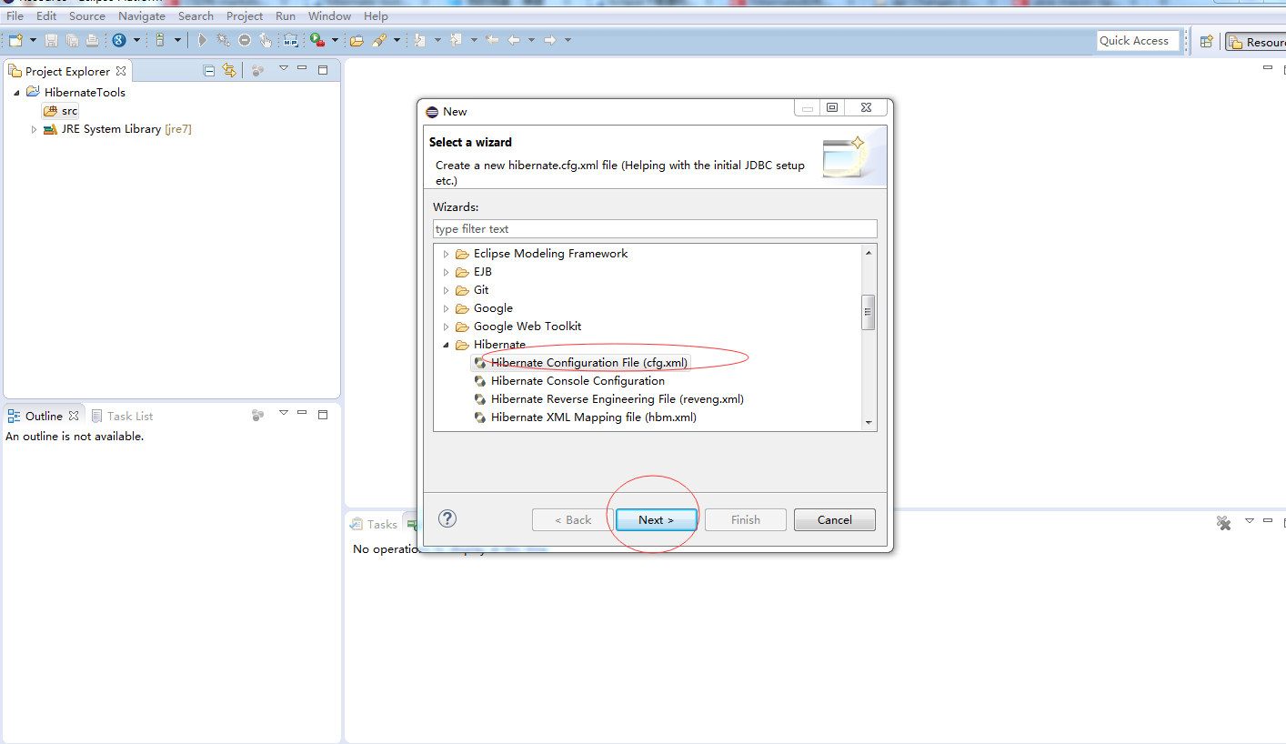Collapse the HibernateTools project node
Viewport: 1286px width, 744px height.
click(16, 93)
